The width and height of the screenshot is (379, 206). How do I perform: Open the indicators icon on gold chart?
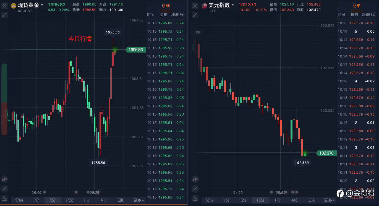coord(4,199)
